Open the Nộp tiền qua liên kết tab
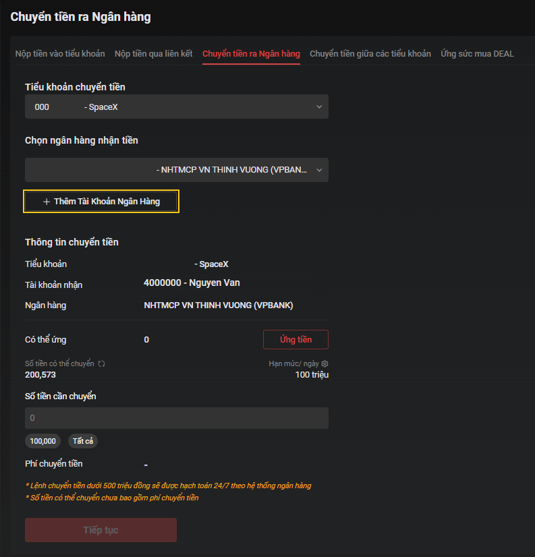 [153, 54]
